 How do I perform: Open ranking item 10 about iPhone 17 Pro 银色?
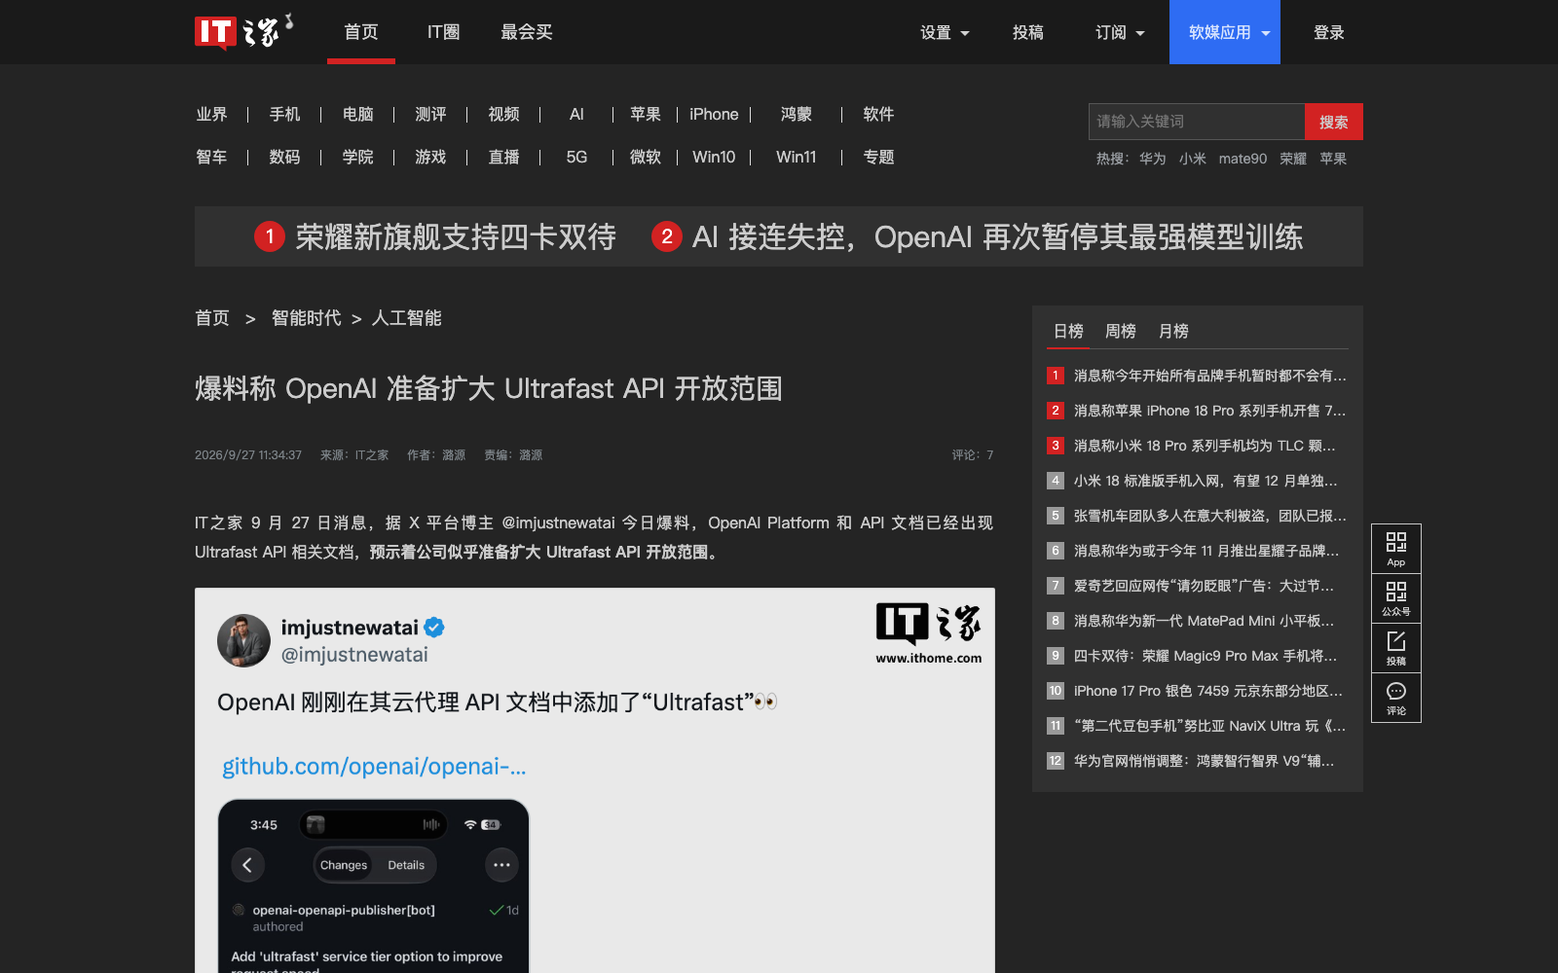point(1207,691)
